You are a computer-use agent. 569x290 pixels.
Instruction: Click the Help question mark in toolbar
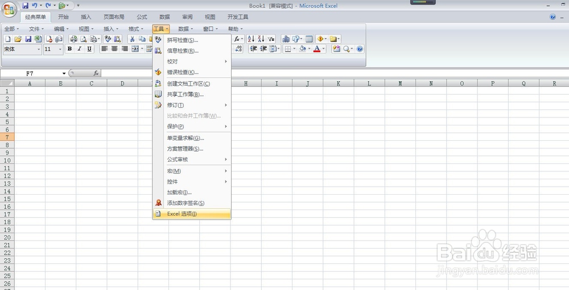click(x=360, y=49)
